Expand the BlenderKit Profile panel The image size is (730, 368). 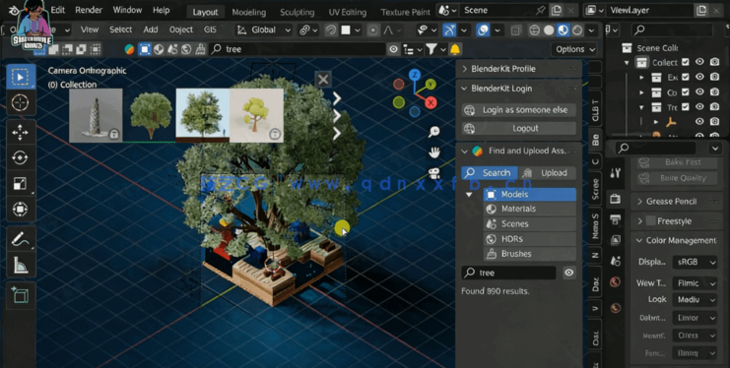pyautogui.click(x=518, y=69)
